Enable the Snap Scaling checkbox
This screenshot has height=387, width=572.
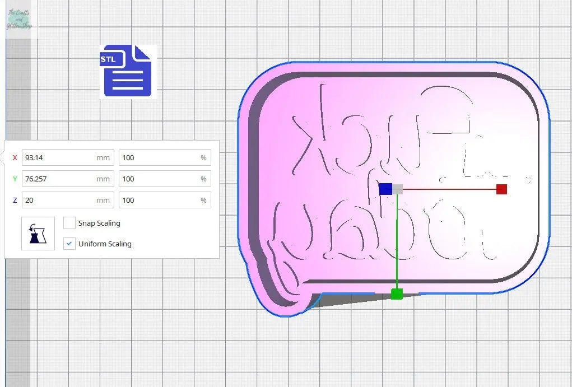(69, 223)
